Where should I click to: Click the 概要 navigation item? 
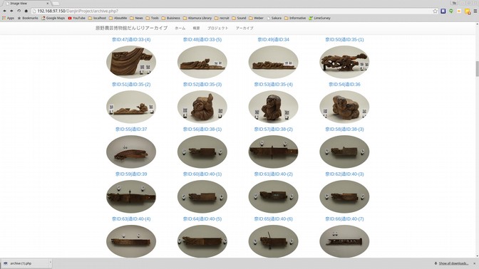(x=196, y=28)
